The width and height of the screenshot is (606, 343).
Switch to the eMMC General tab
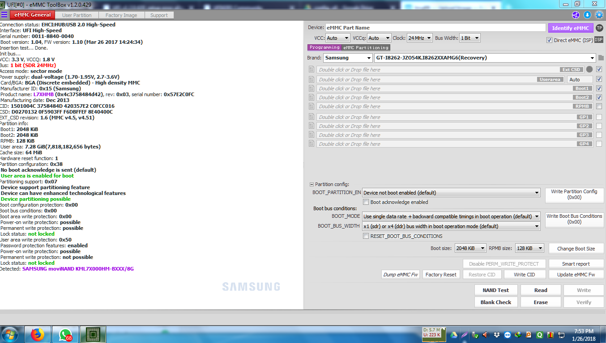[x=33, y=15]
